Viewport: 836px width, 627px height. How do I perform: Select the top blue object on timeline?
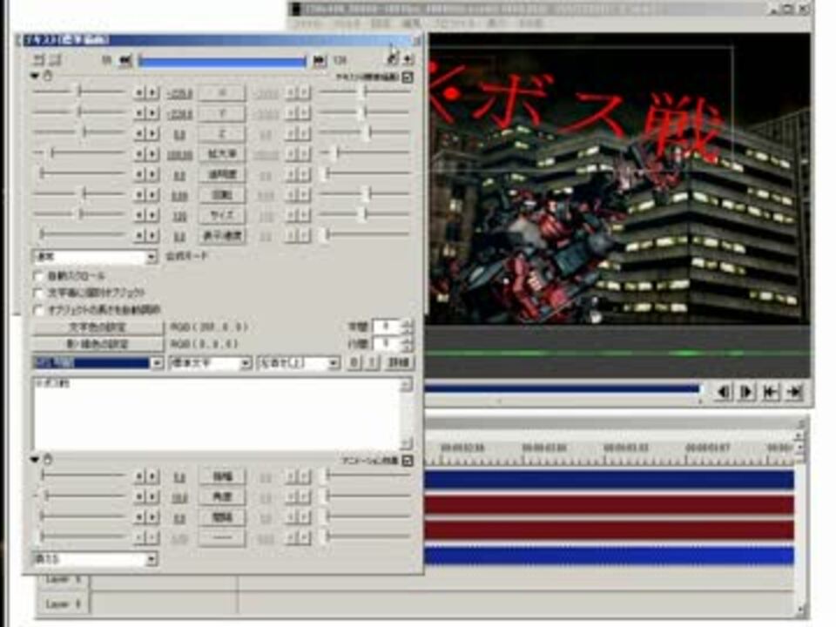point(610,479)
